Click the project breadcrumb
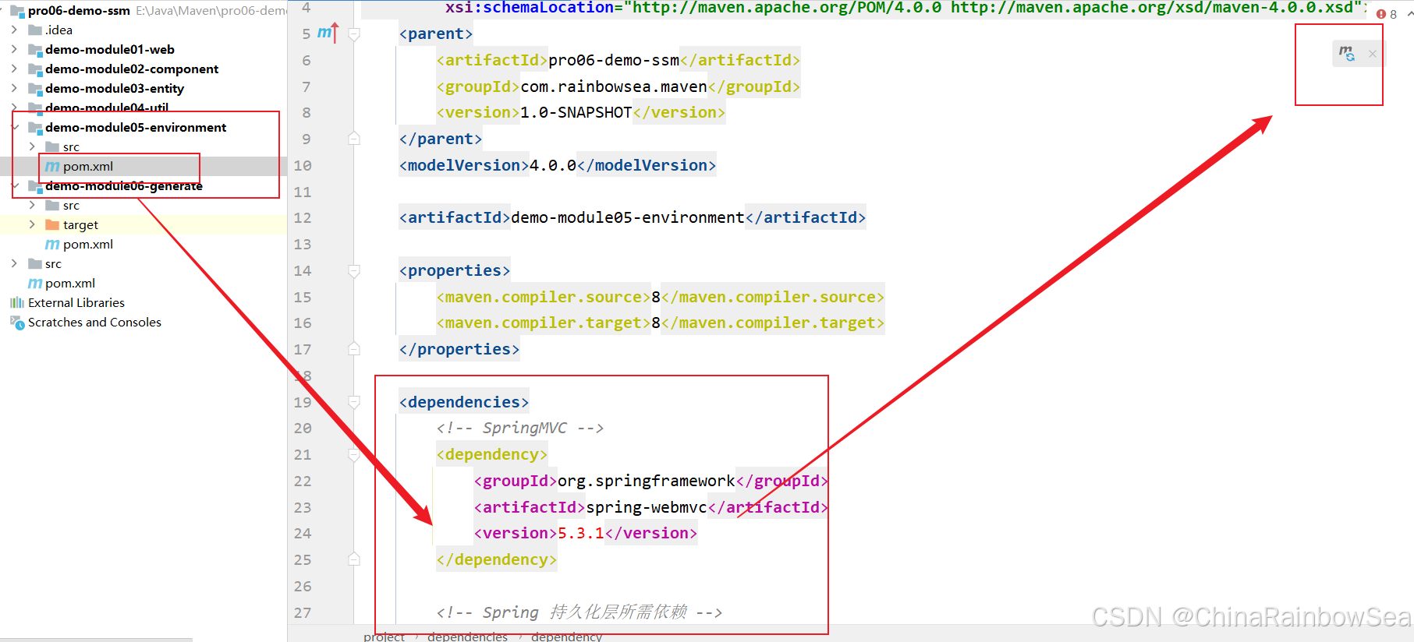Screen dimensions: 1414x642 (384, 637)
